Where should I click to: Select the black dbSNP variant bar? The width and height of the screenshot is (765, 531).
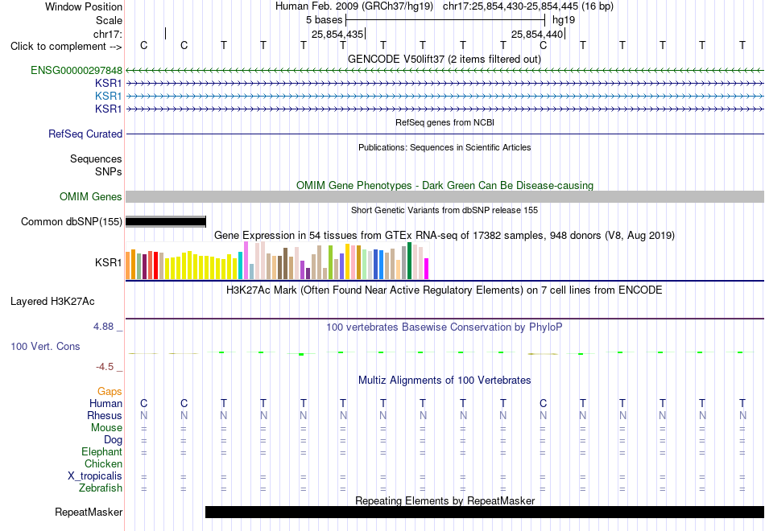(x=166, y=222)
